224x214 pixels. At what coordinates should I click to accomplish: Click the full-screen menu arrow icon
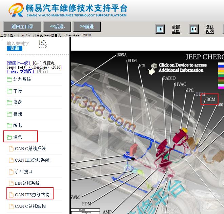(160, 29)
